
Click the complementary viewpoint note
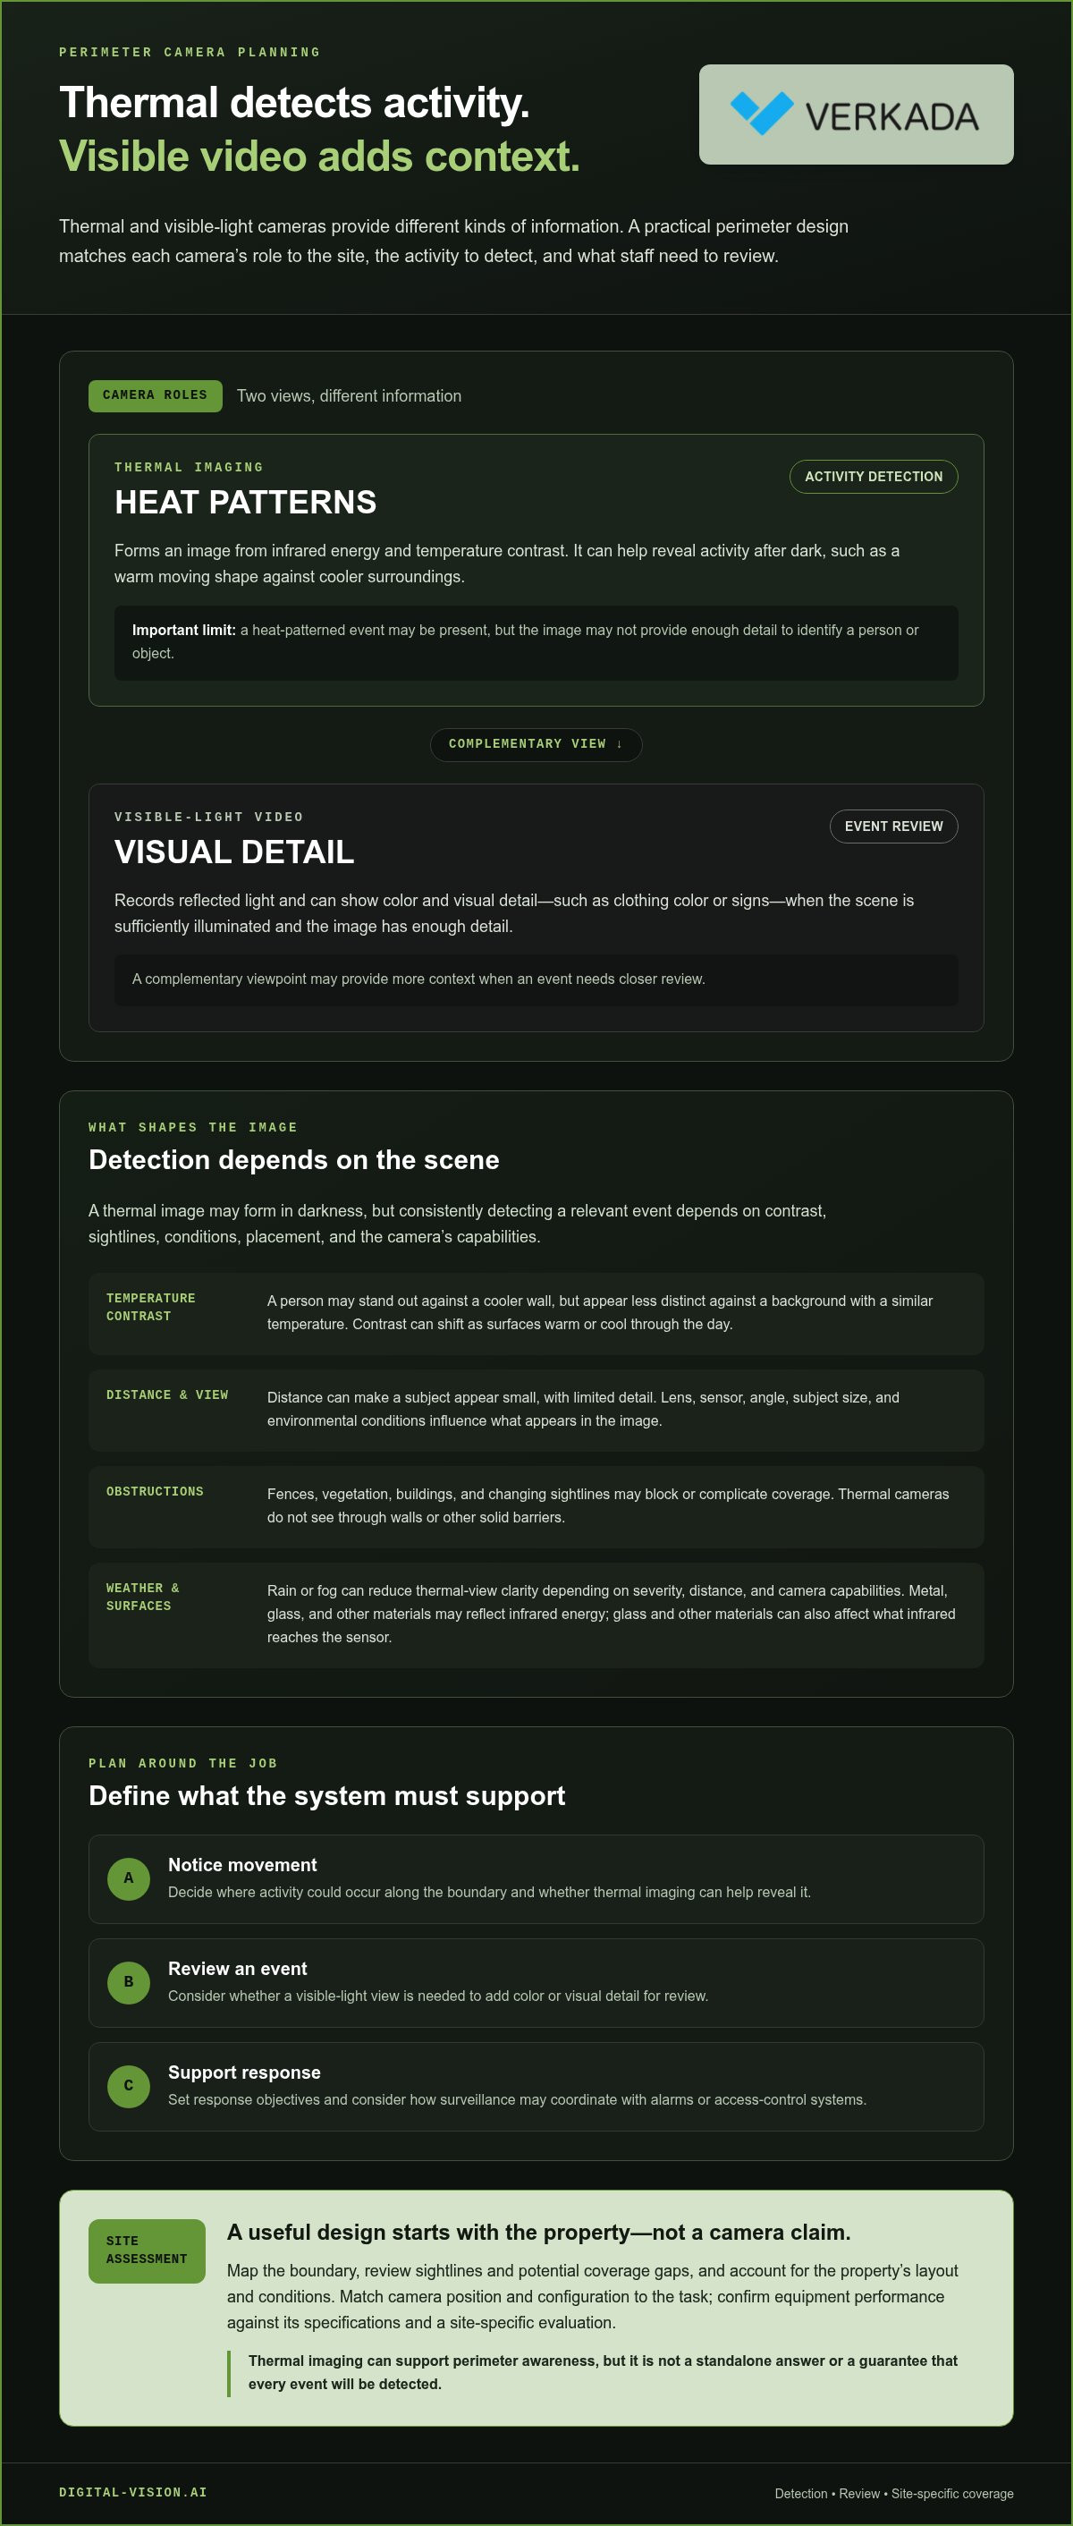click(536, 979)
